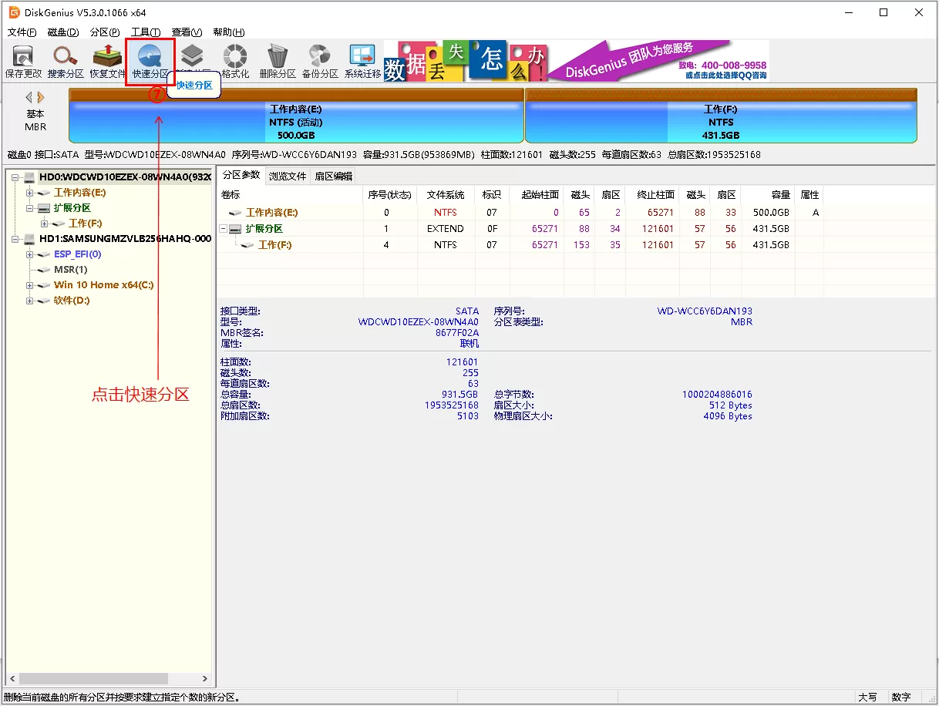Collapse the HD0 WDC disk tree node
Image resolution: width=939 pixels, height=706 pixels.
pos(15,177)
